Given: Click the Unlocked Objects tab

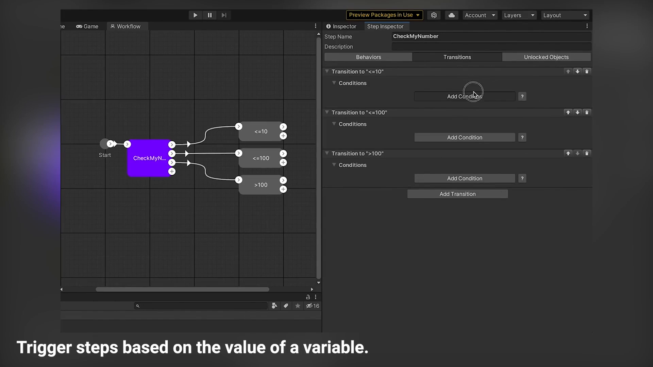Looking at the screenshot, I should [546, 57].
